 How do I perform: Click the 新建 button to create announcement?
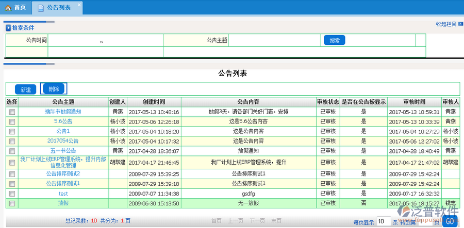click(25, 90)
